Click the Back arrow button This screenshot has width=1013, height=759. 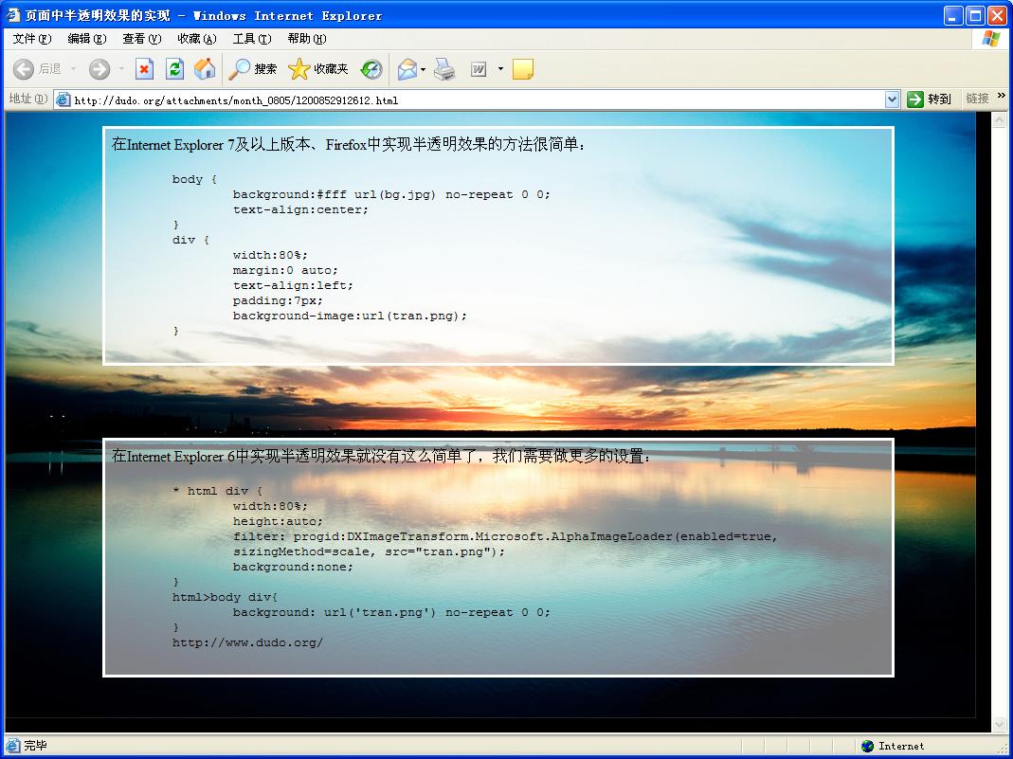tap(24, 69)
